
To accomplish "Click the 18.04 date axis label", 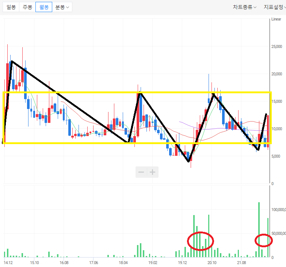I will coord(123,263).
